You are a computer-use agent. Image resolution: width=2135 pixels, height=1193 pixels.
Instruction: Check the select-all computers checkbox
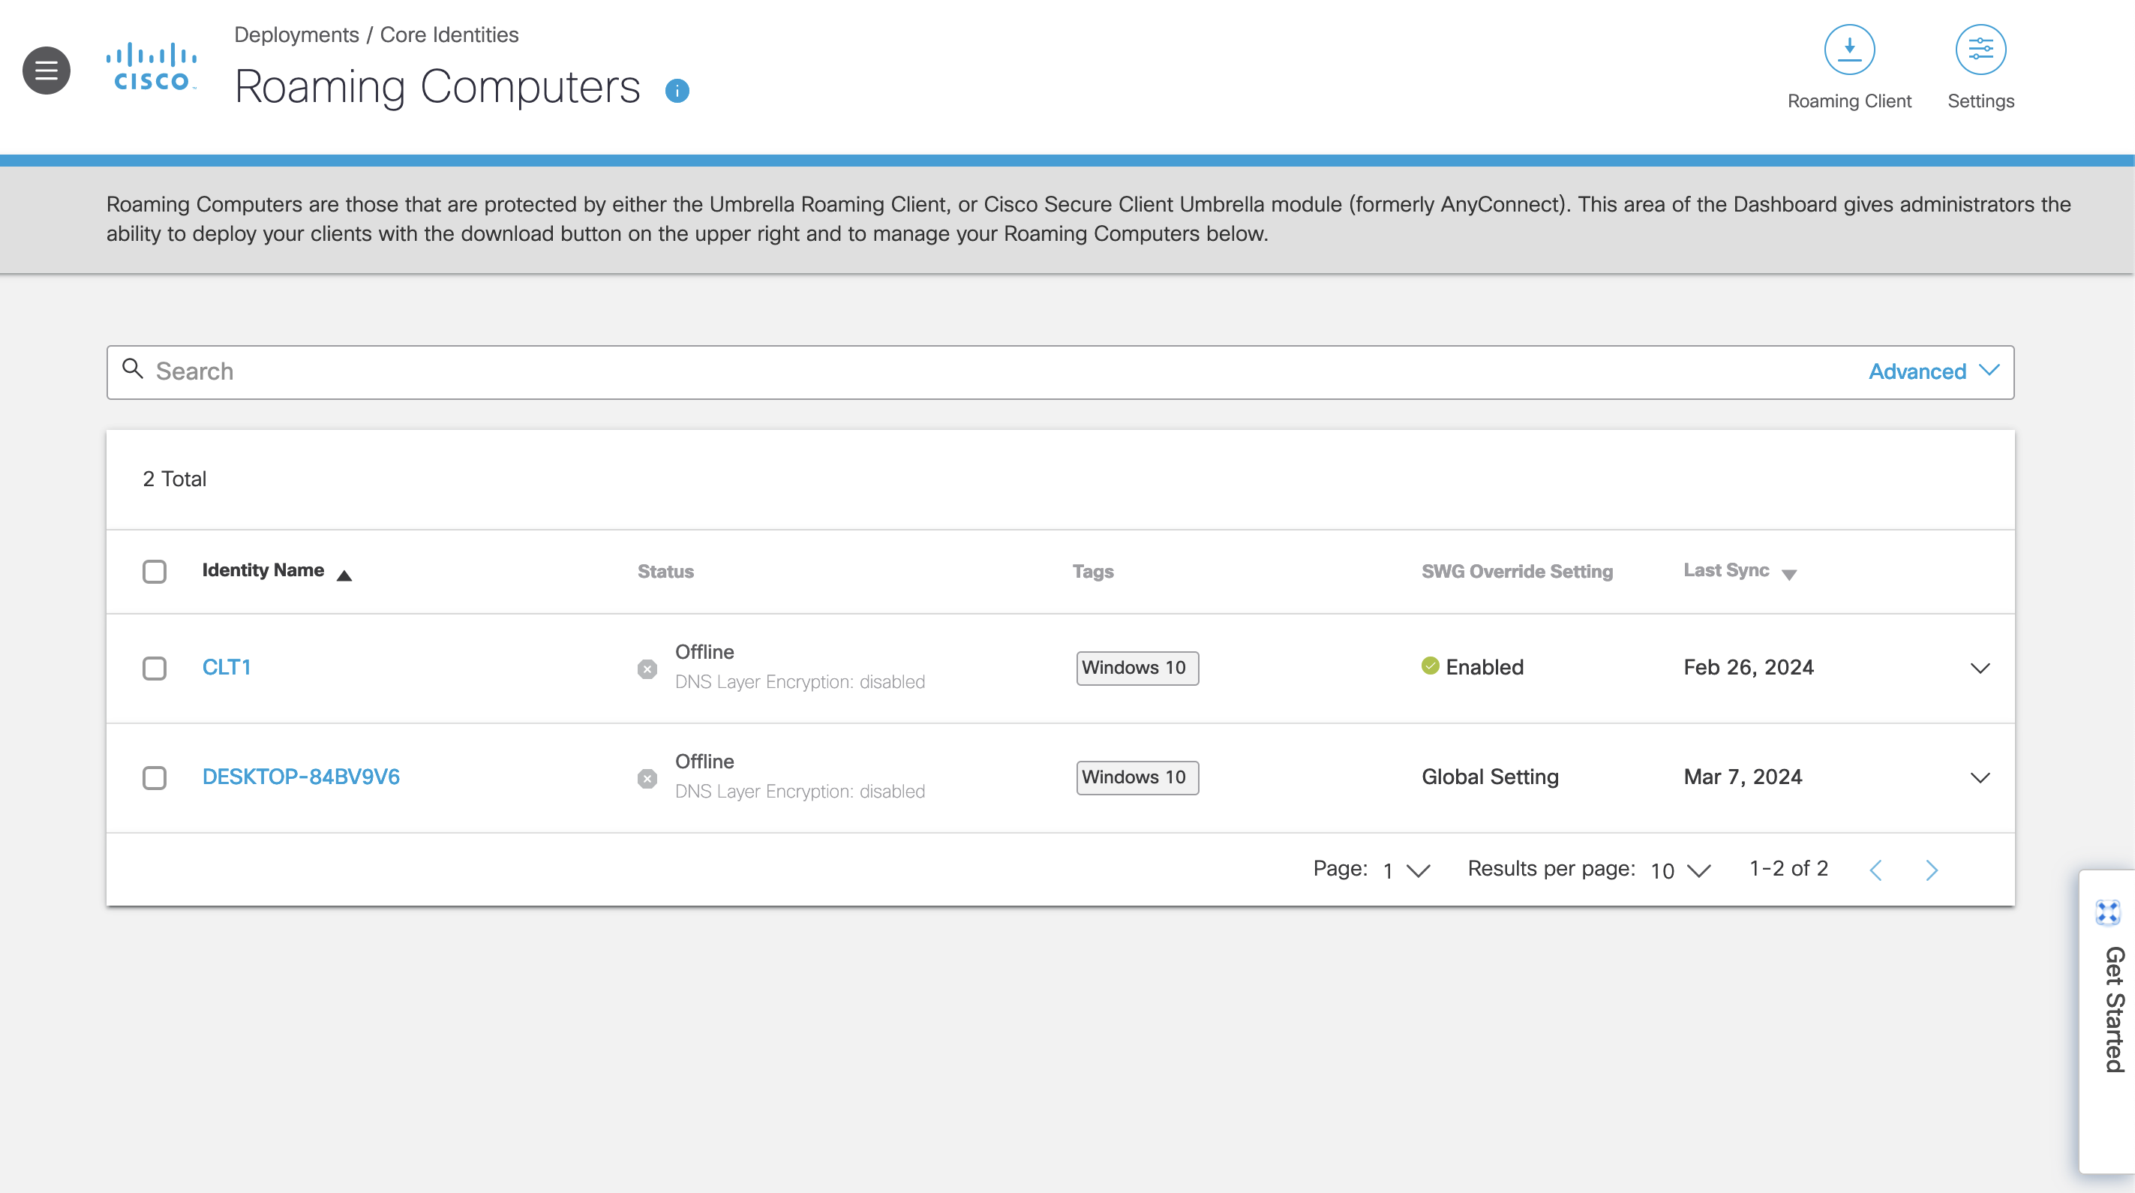pyautogui.click(x=154, y=571)
